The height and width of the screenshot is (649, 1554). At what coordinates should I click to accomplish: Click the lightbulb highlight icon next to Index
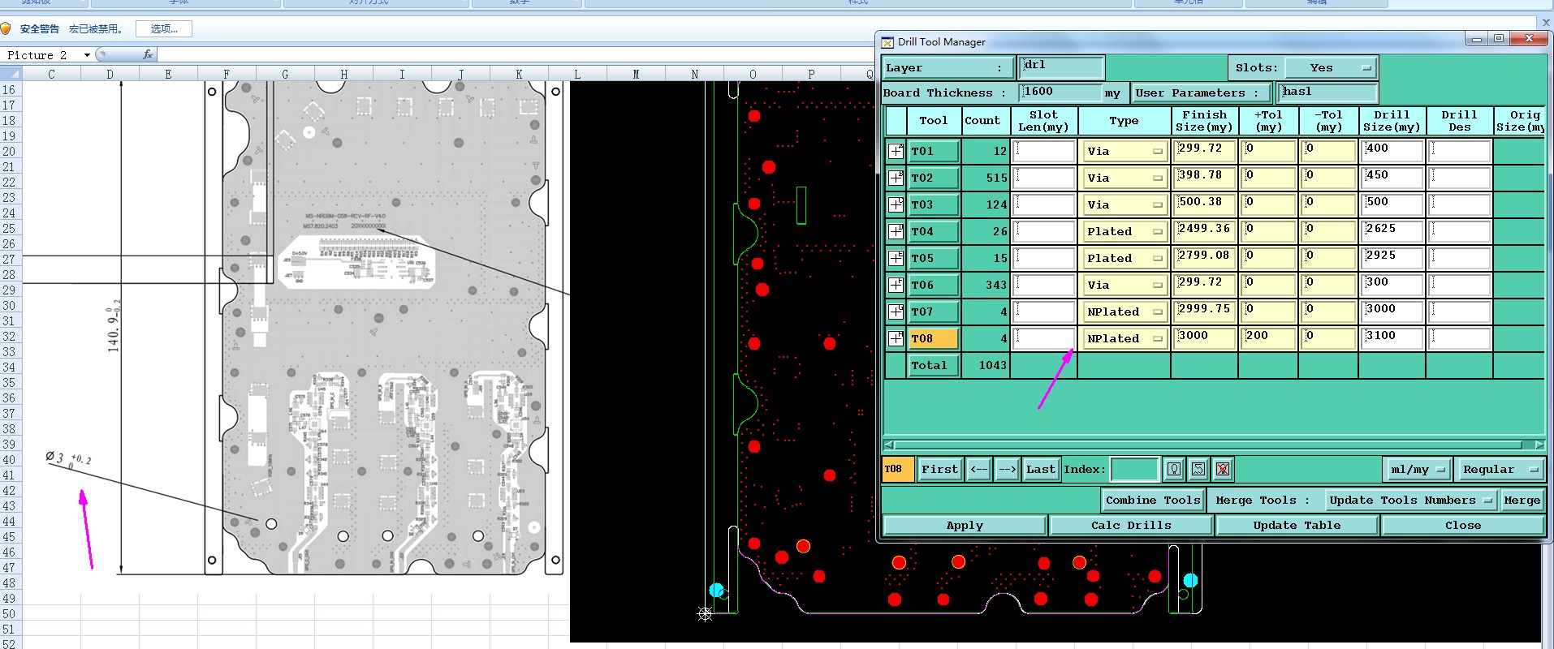1174,469
